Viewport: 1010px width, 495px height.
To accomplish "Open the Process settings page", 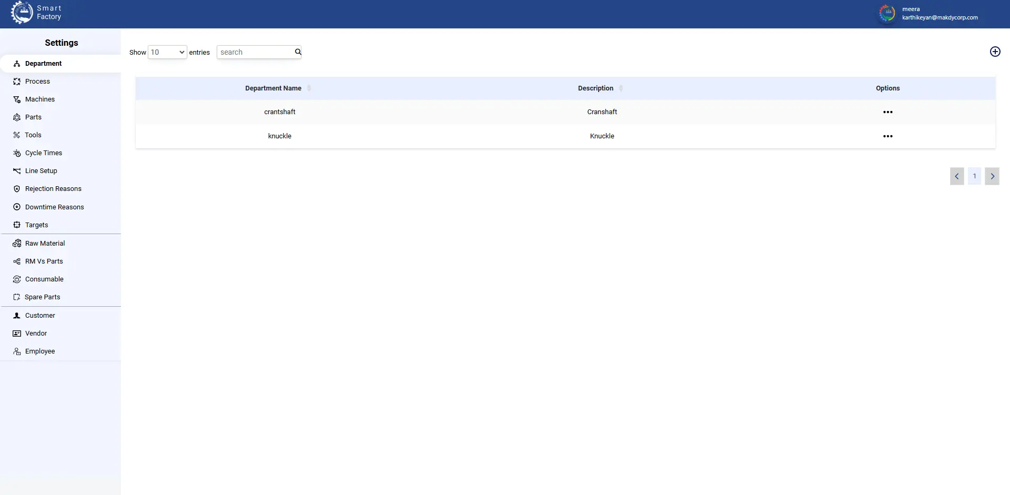I will pyautogui.click(x=37, y=82).
